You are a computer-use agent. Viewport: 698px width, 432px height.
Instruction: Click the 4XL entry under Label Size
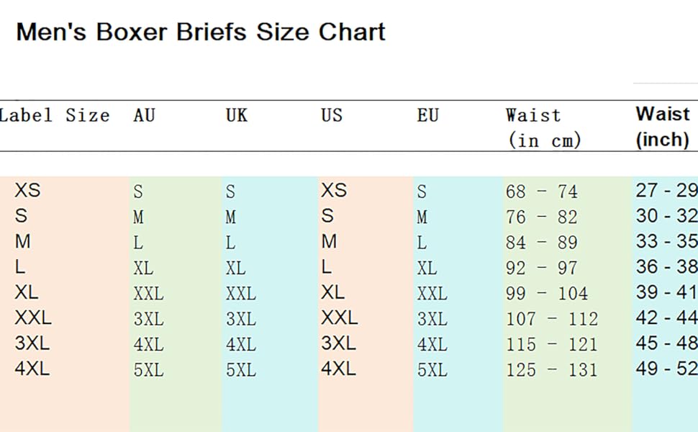pos(32,369)
